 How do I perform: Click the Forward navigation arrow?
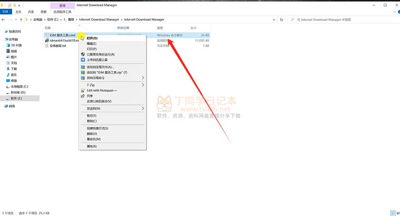tap(10, 19)
